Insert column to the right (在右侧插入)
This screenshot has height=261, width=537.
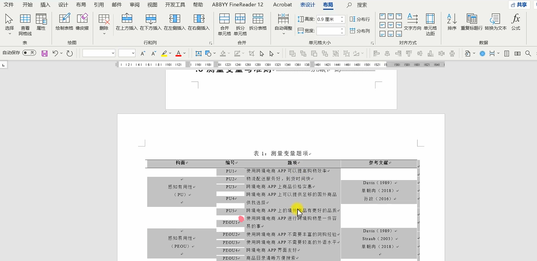199,22
